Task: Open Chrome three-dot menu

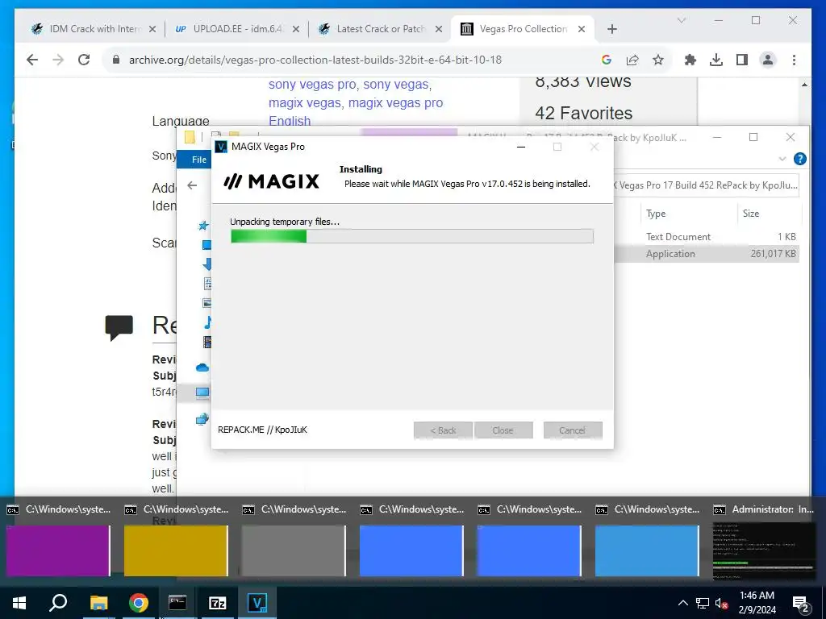Action: point(794,60)
